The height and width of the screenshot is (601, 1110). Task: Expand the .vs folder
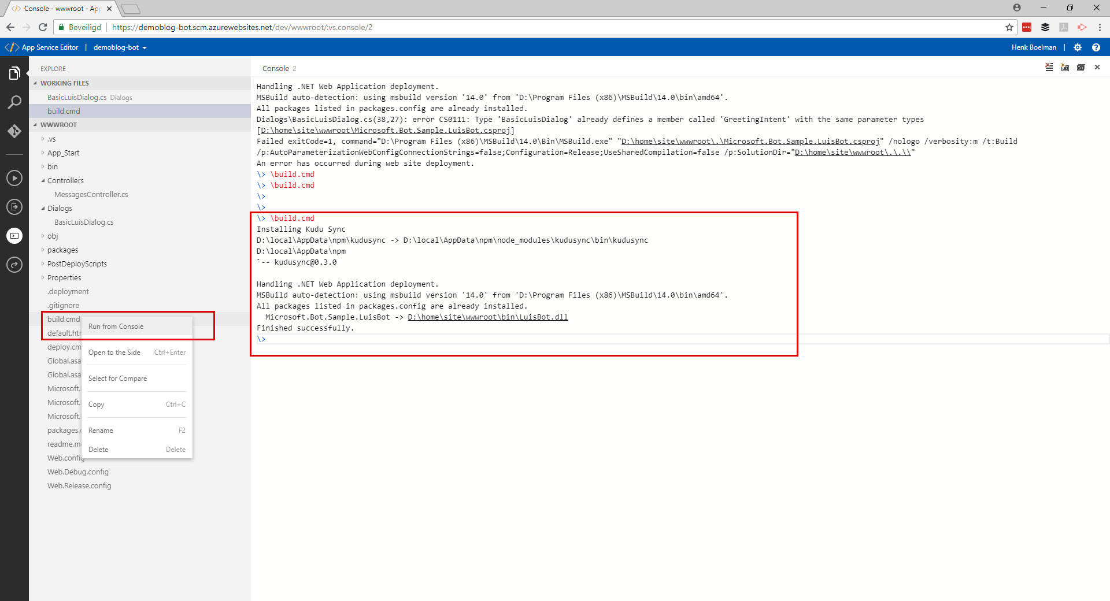pyautogui.click(x=43, y=139)
